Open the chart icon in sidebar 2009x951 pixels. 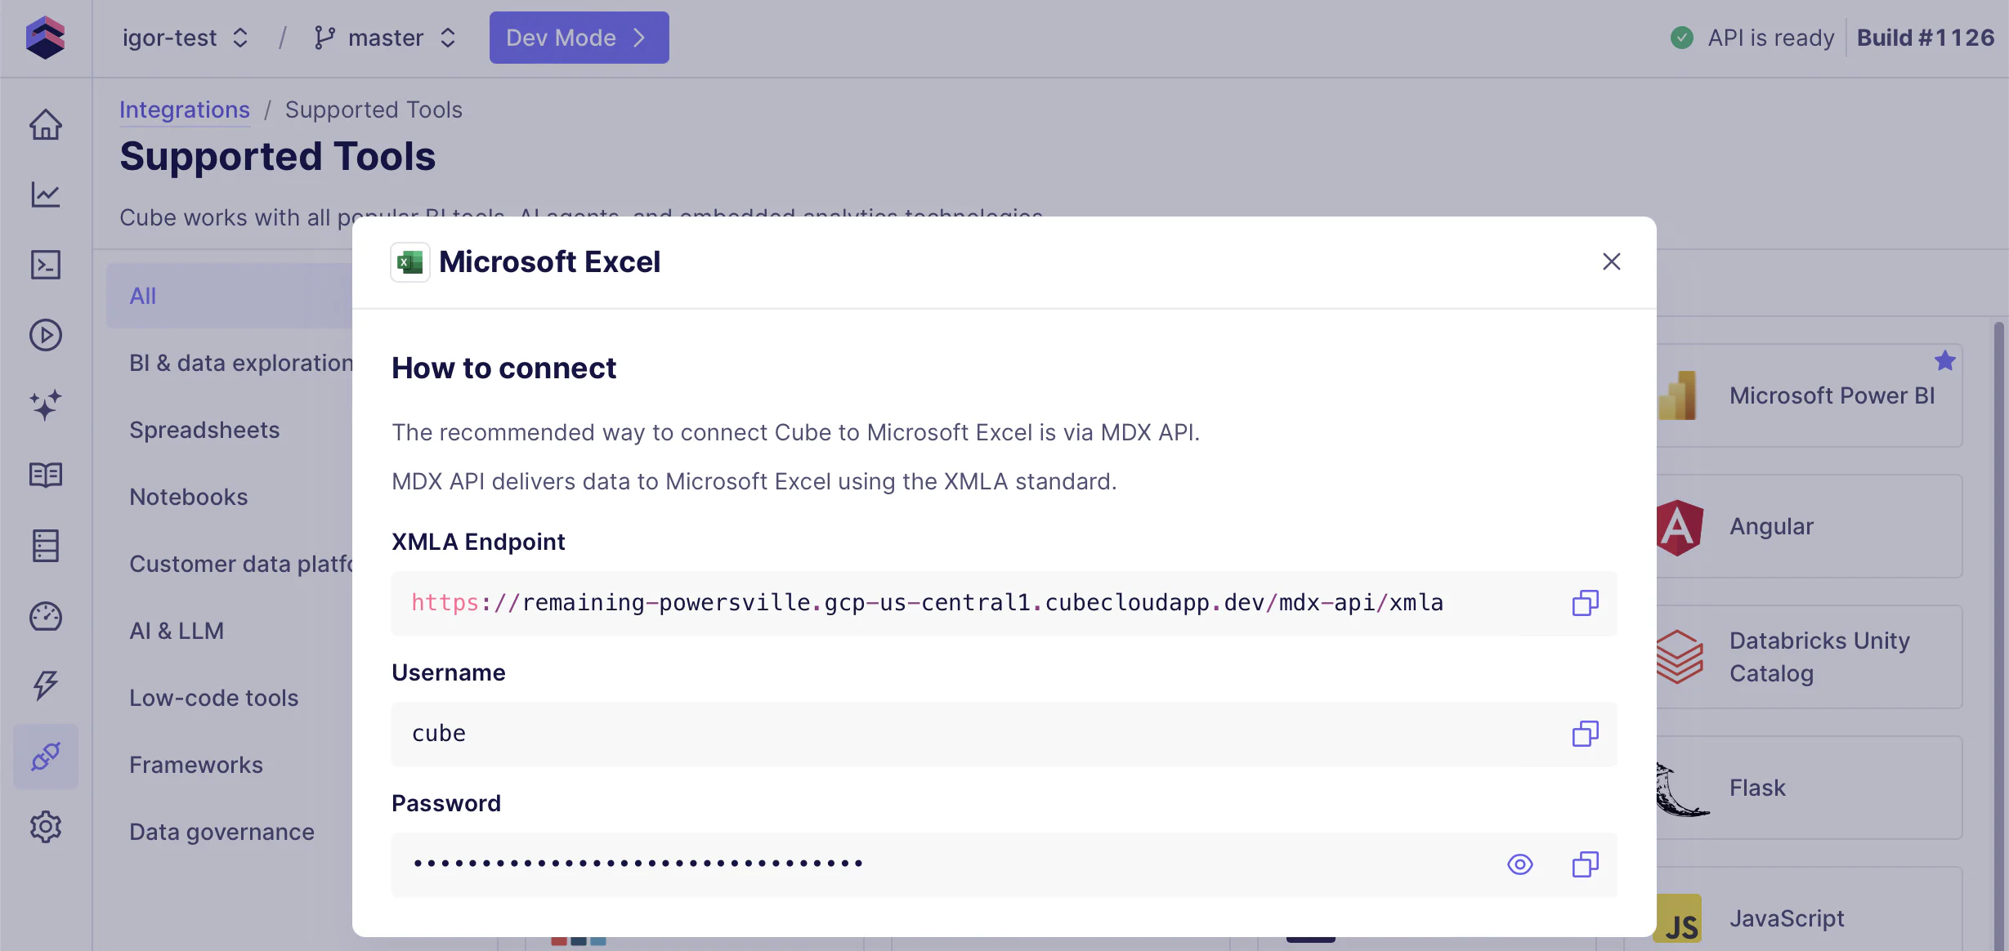pyautogui.click(x=46, y=194)
